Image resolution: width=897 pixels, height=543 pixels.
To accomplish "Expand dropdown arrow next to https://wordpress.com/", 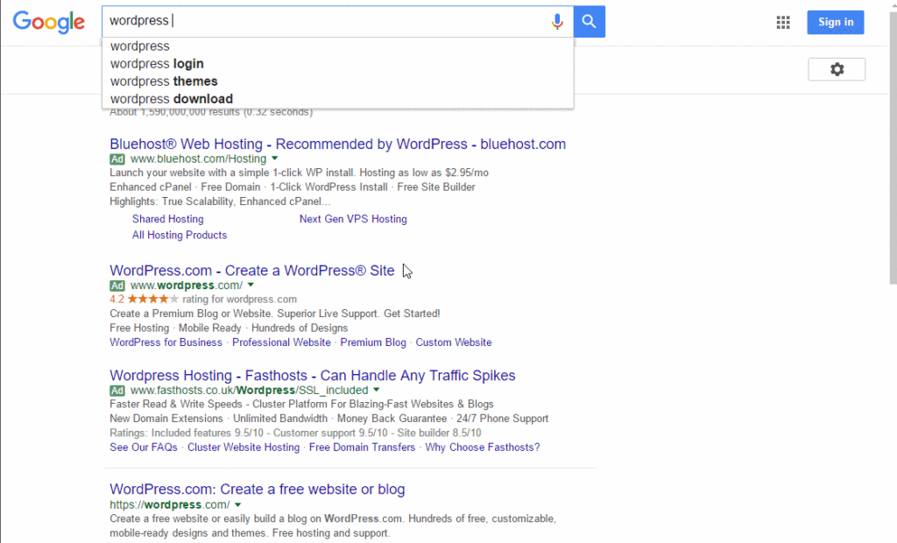I will [x=238, y=504].
